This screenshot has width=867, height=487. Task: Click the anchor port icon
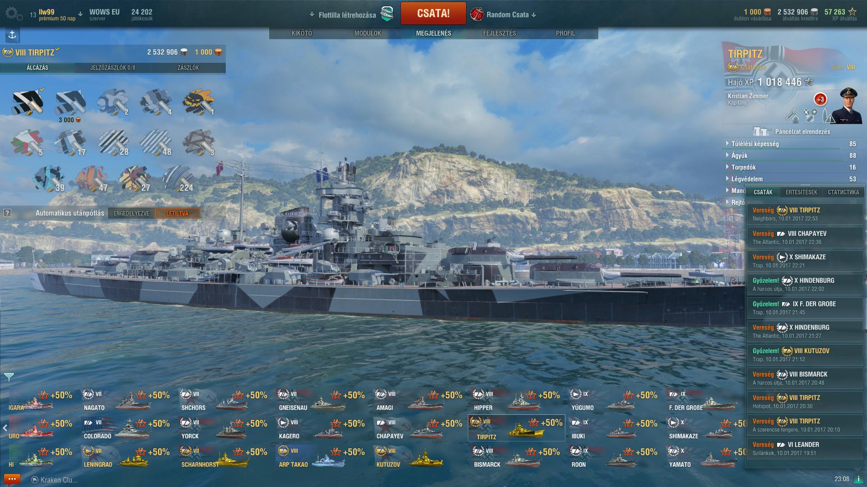click(x=12, y=35)
